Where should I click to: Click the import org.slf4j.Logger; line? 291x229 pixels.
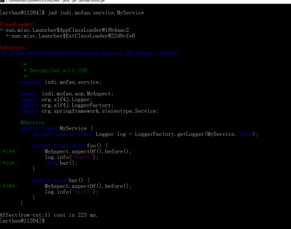(x=56, y=100)
